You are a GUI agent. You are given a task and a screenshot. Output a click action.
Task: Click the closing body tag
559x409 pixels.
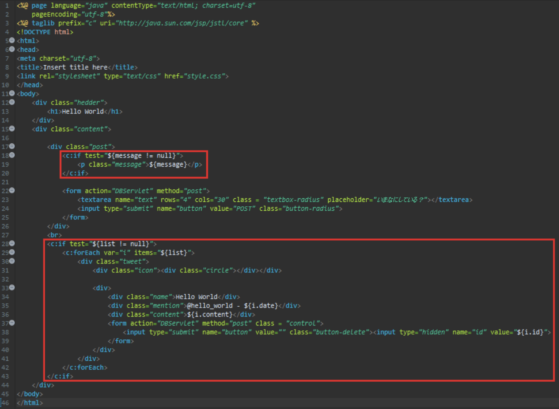point(30,394)
